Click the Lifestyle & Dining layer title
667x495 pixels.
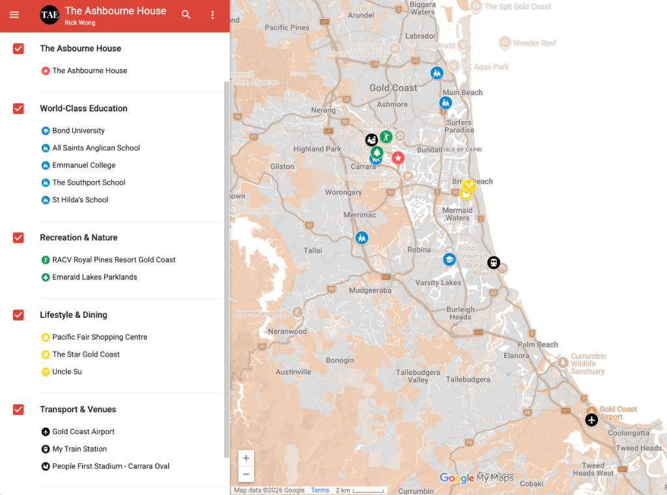click(74, 315)
